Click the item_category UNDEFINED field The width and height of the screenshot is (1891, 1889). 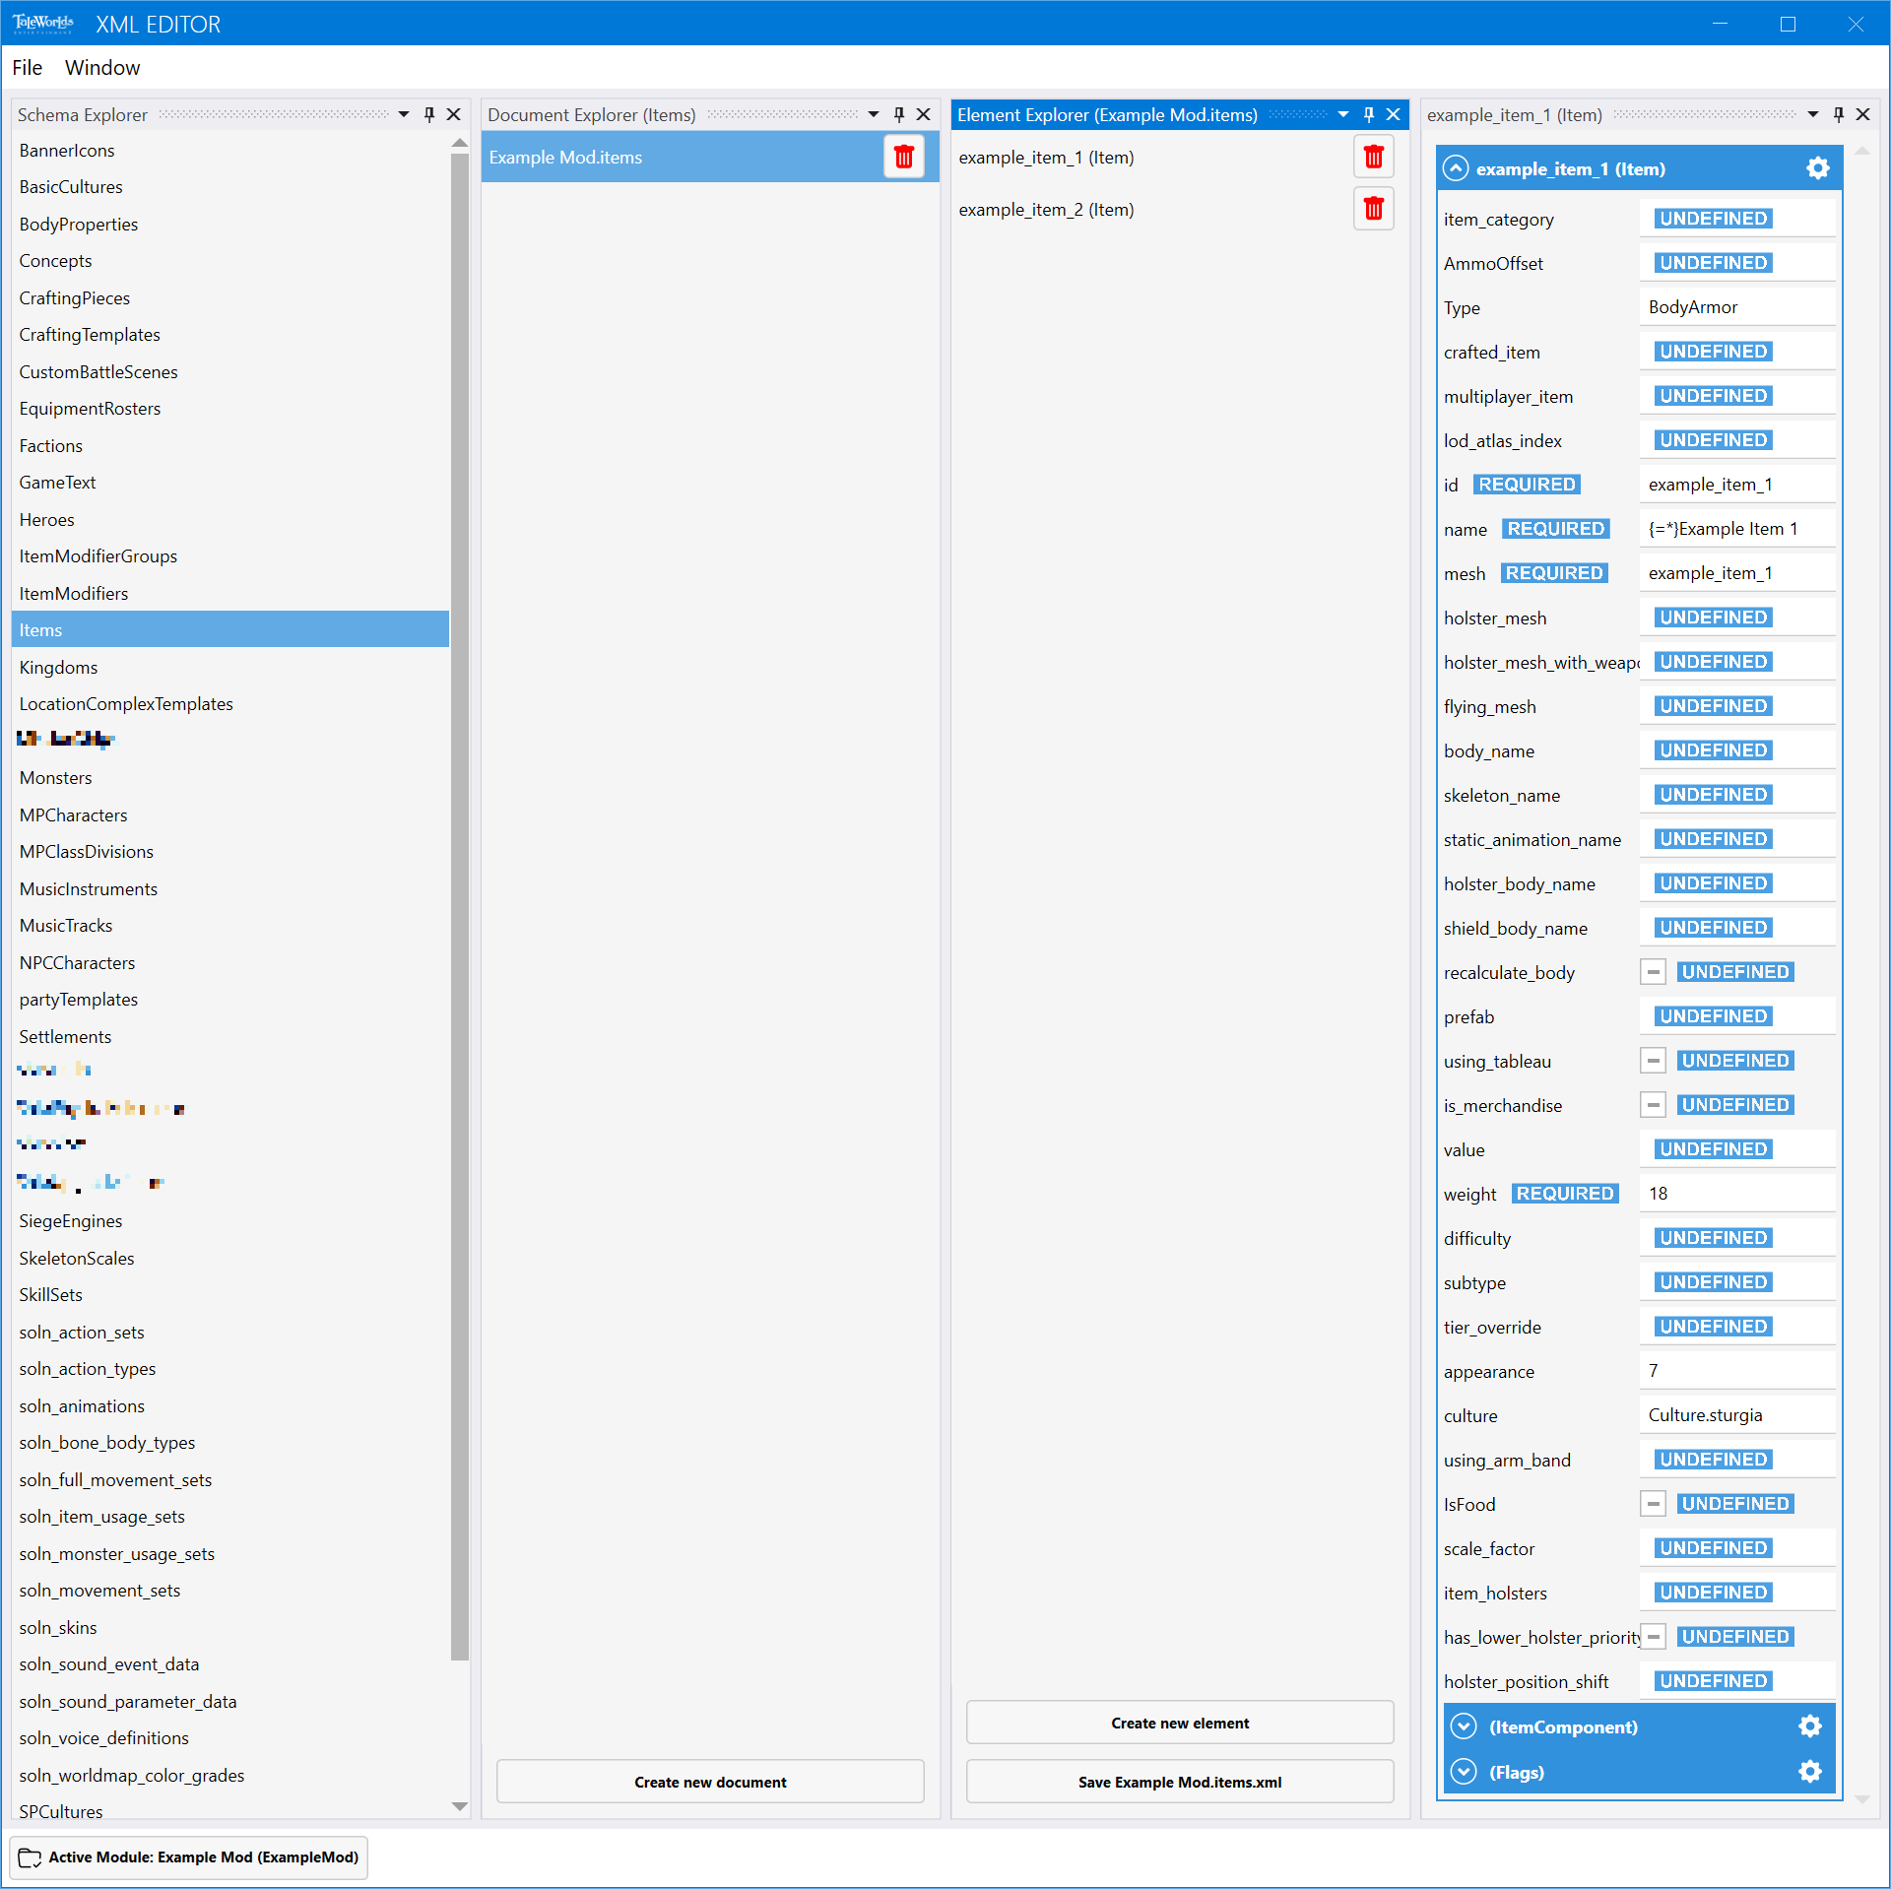point(1736,218)
